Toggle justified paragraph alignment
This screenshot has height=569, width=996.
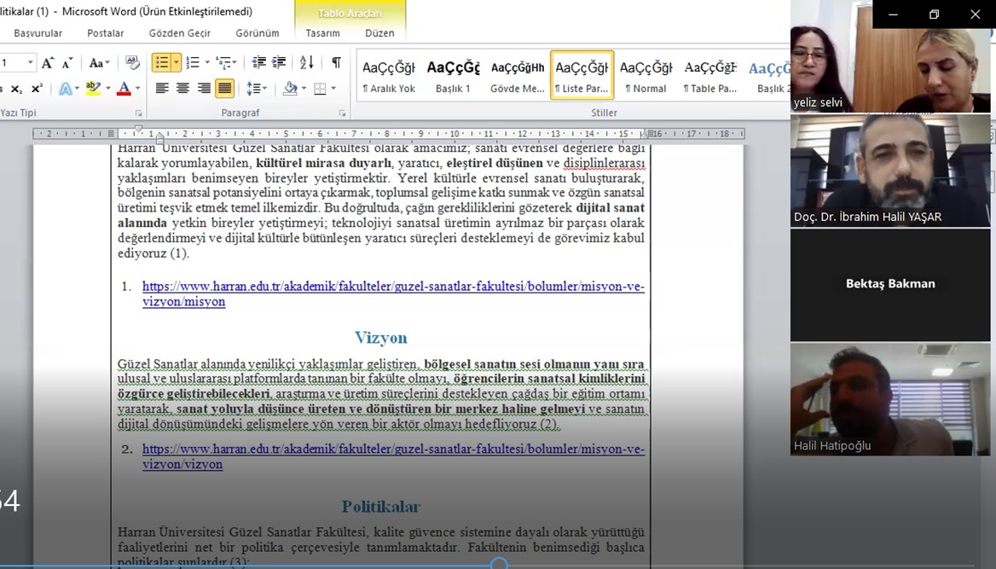(224, 89)
